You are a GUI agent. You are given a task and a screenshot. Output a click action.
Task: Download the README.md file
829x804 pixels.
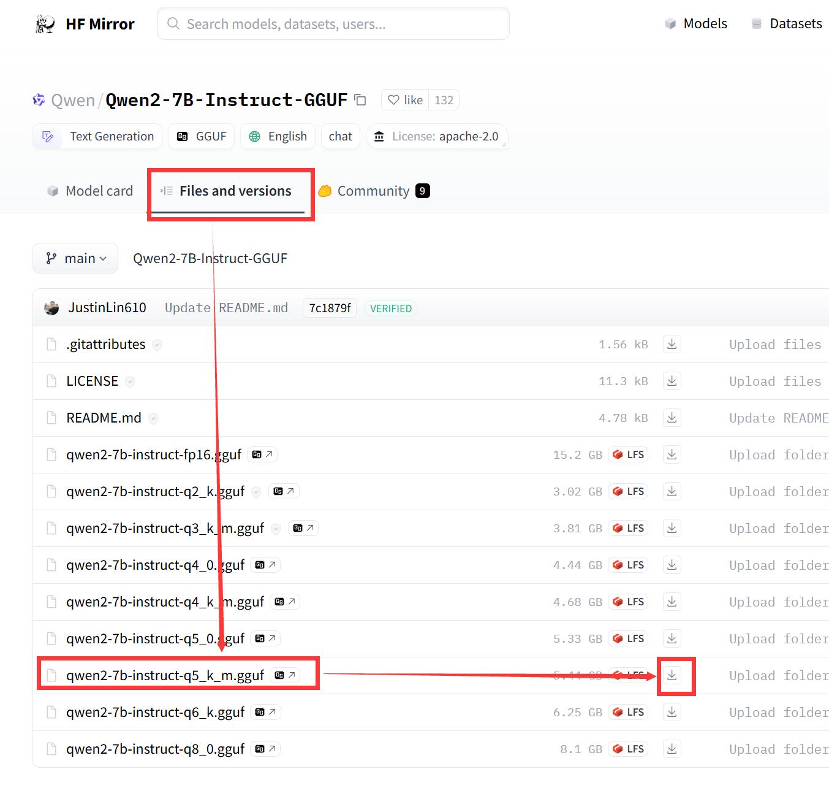pyautogui.click(x=672, y=418)
